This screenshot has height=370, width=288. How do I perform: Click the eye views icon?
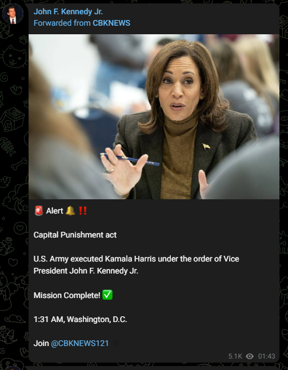250,356
